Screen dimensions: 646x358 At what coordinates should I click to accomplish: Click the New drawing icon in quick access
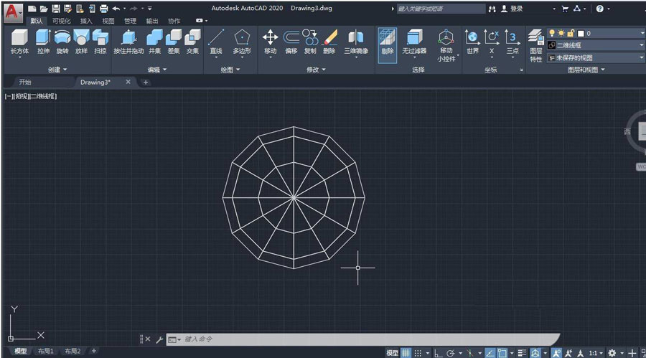32,8
